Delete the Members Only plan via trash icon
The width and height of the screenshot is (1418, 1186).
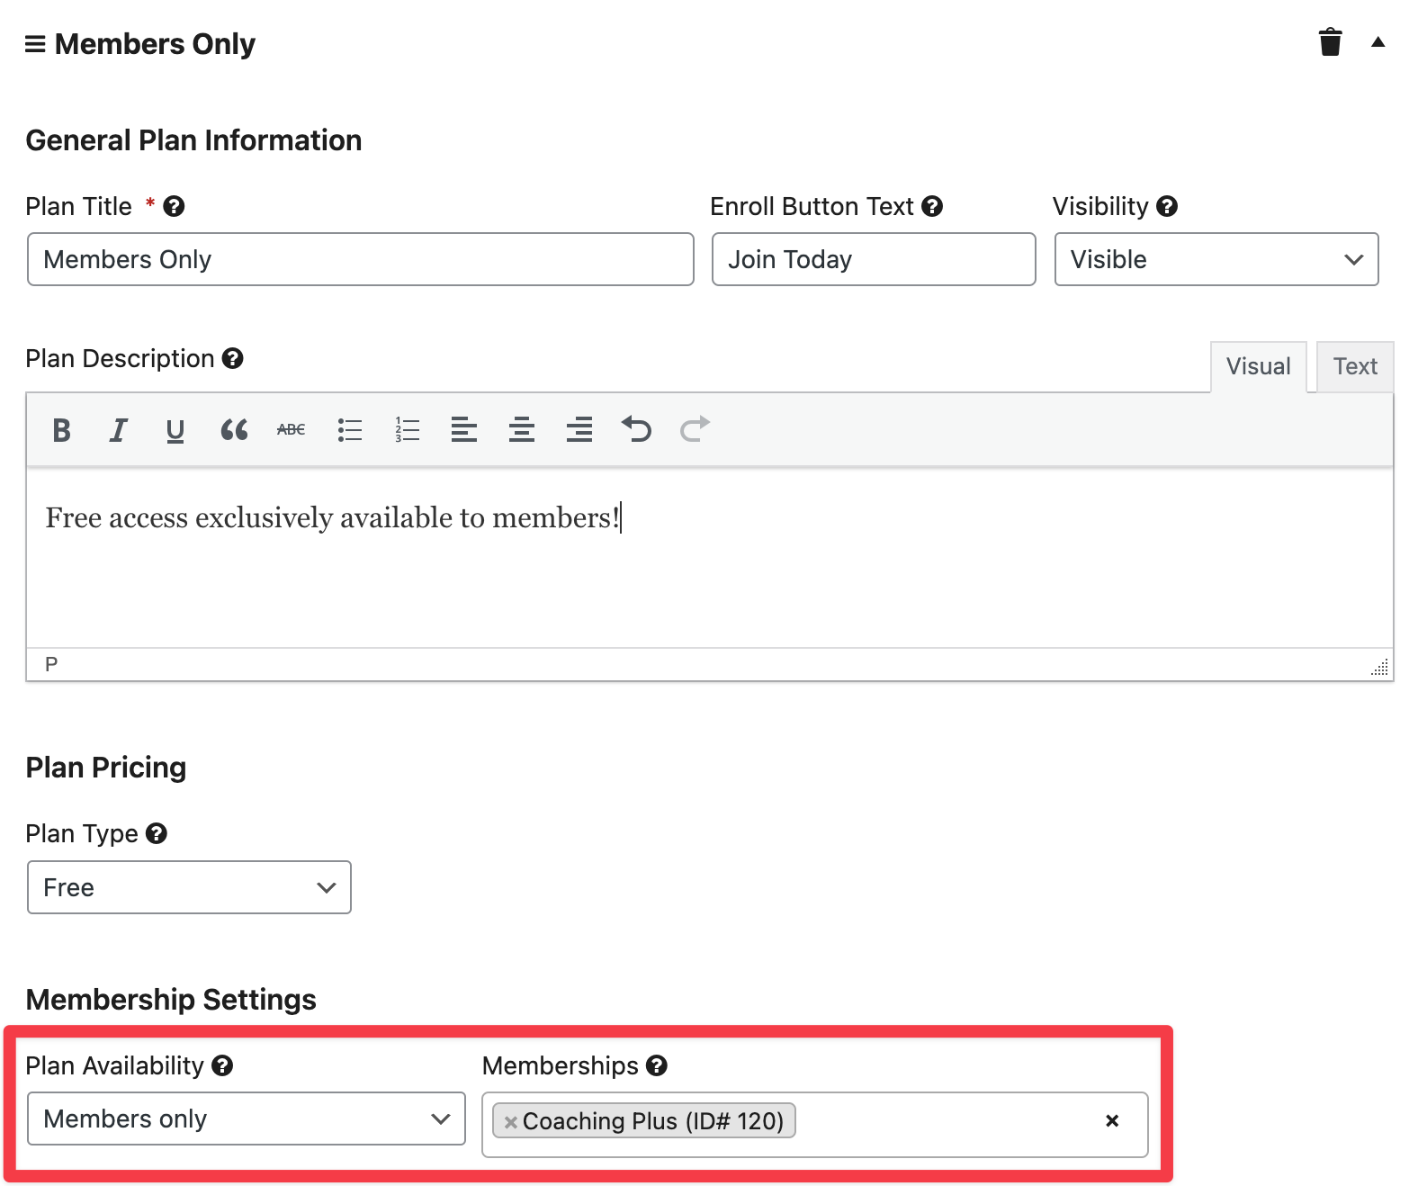pyautogui.click(x=1330, y=42)
